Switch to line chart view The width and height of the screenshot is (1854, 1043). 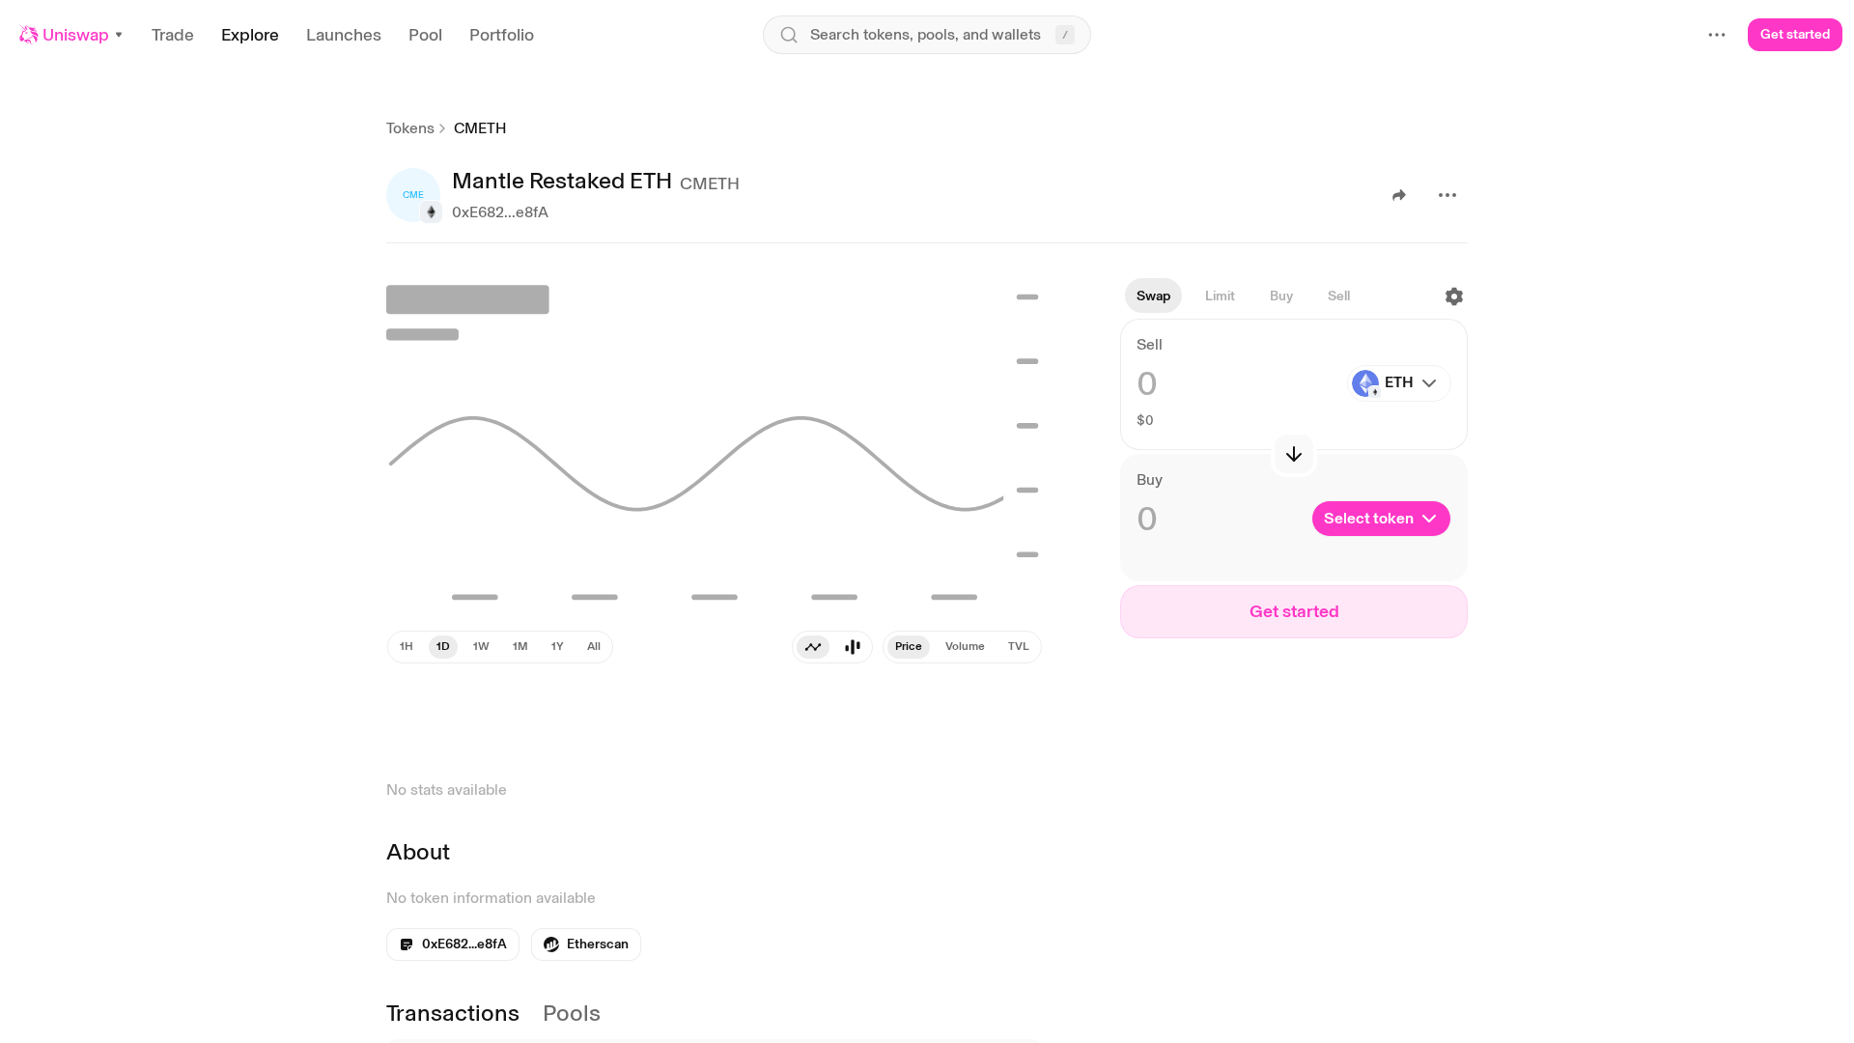(x=813, y=647)
